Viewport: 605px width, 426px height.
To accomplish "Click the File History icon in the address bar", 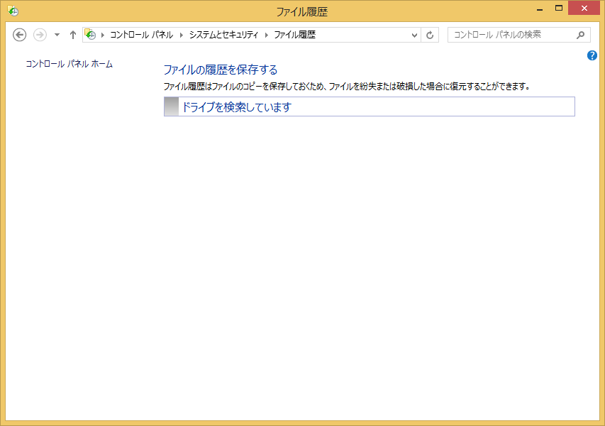I will click(90, 34).
